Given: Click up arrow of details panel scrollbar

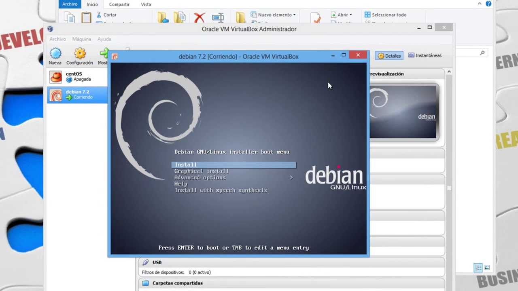Looking at the screenshot, I should point(449,72).
